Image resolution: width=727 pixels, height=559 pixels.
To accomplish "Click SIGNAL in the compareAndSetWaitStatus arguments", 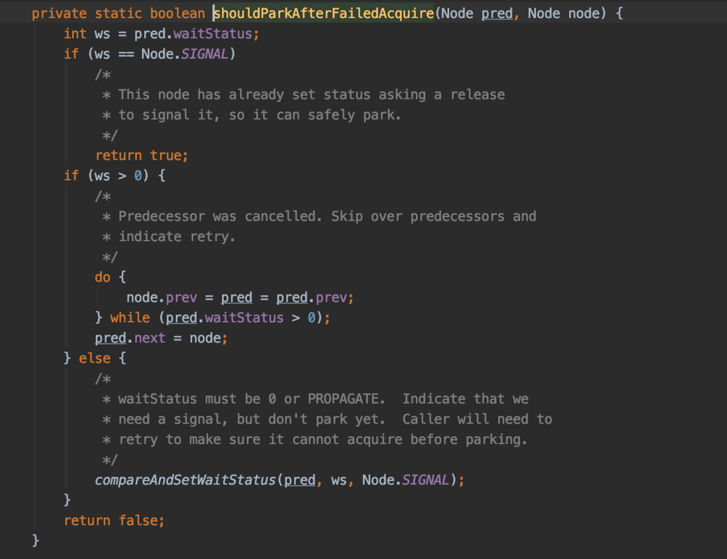I will click(425, 480).
